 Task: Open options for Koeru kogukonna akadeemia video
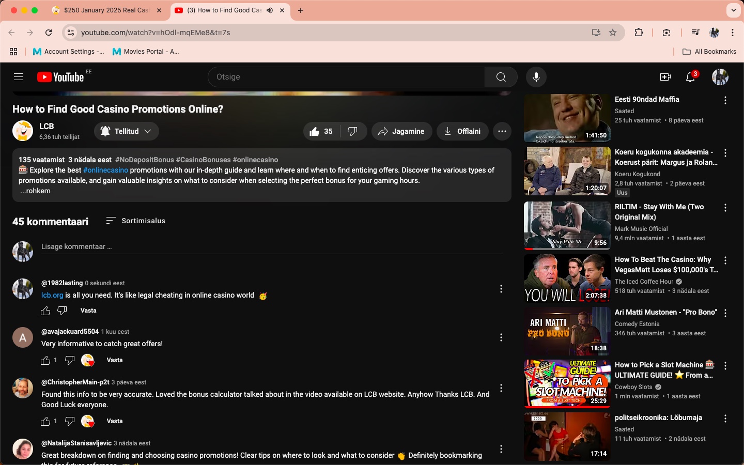[725, 153]
